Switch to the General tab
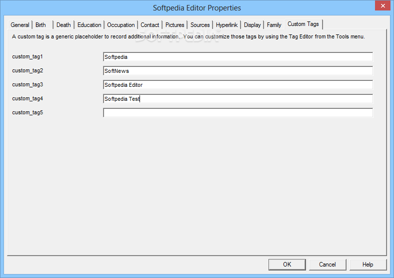The width and height of the screenshot is (394, 278). 20,25
